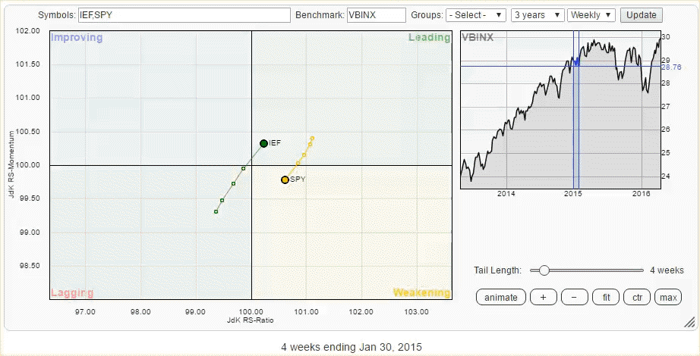Click the Leading quadrant label
The image size is (700, 356).
click(x=429, y=37)
